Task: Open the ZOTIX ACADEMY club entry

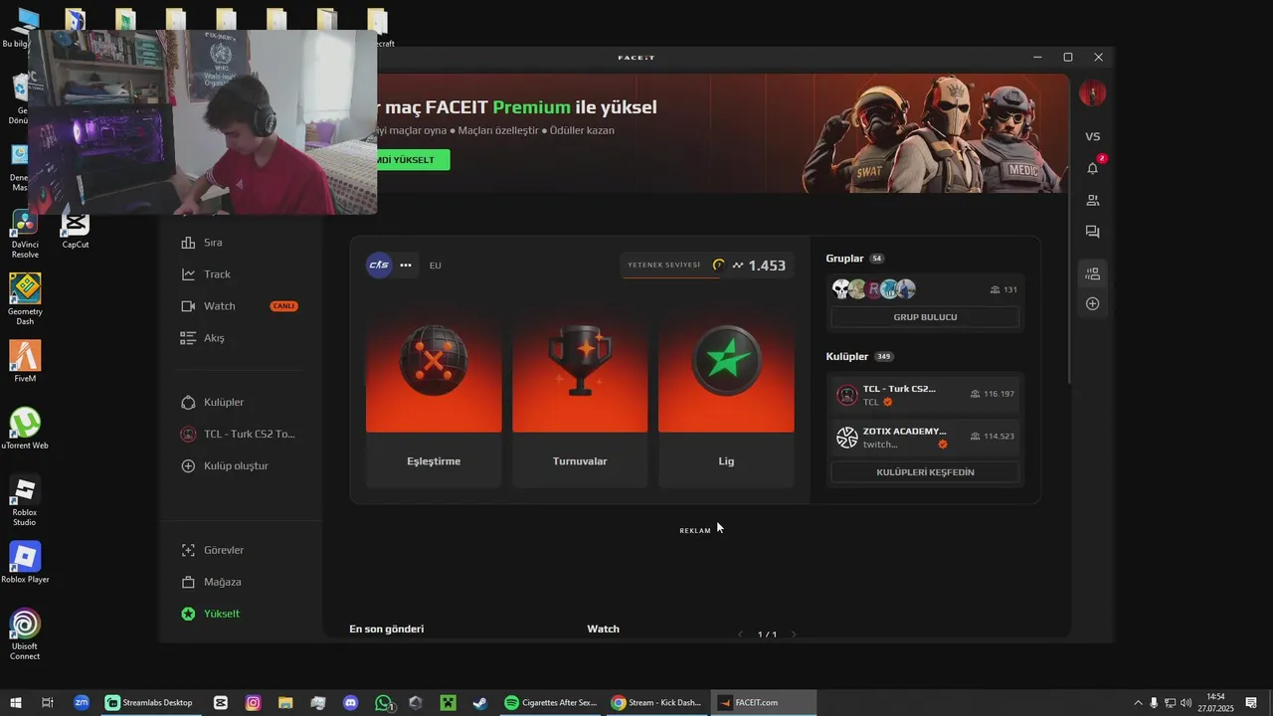Action: click(925, 437)
